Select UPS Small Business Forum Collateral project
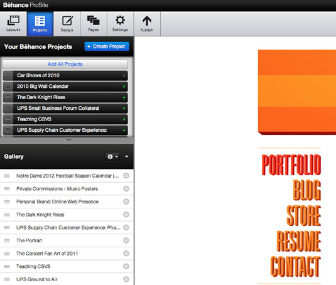This screenshot has width=336, height=285. point(65,109)
